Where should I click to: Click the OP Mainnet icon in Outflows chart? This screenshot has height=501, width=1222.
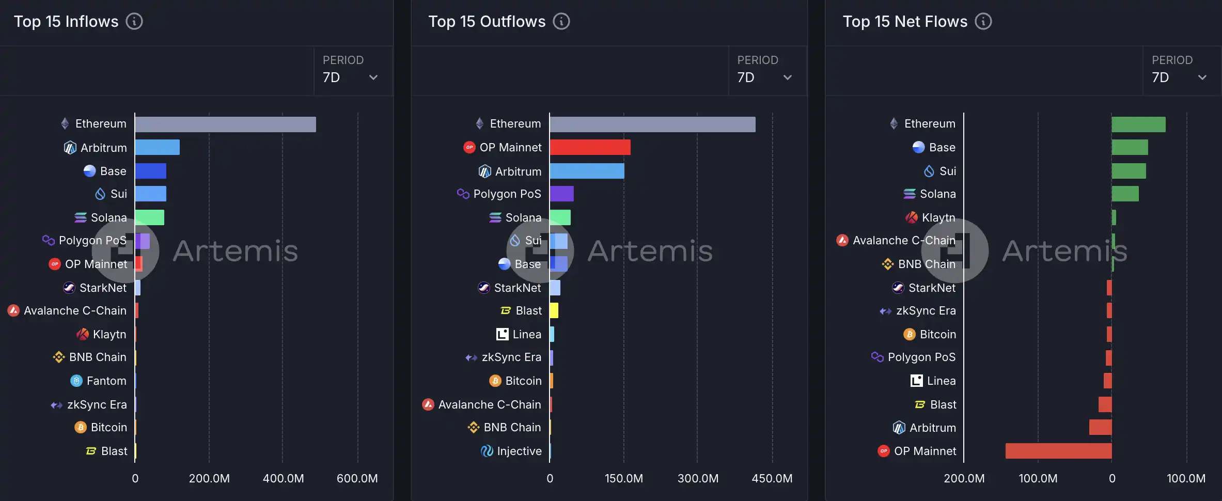(469, 147)
